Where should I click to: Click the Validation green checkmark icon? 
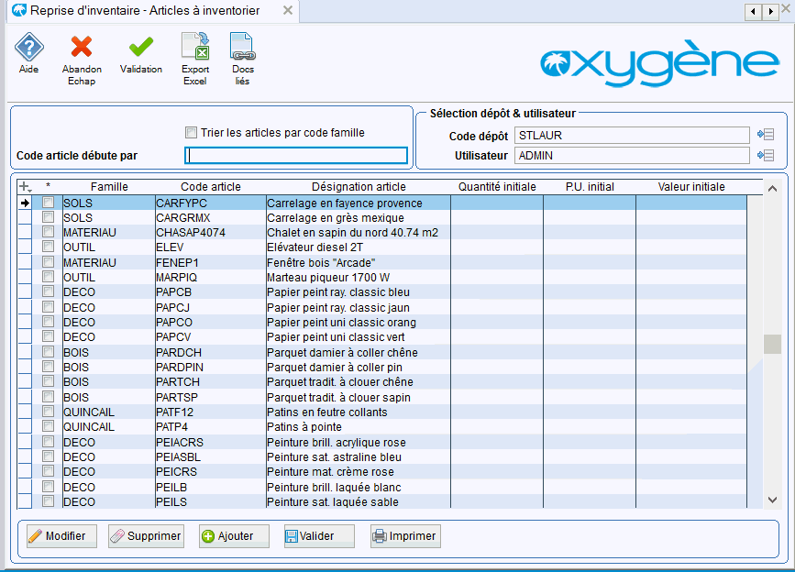(140, 49)
